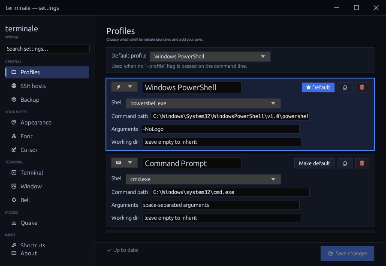The height and width of the screenshot is (266, 386).
Task: Open Cursor settings
Action: pyautogui.click(x=47, y=150)
